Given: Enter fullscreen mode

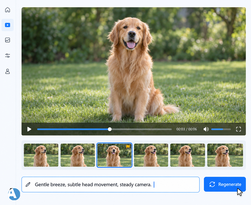Looking at the screenshot, I should [x=238, y=129].
